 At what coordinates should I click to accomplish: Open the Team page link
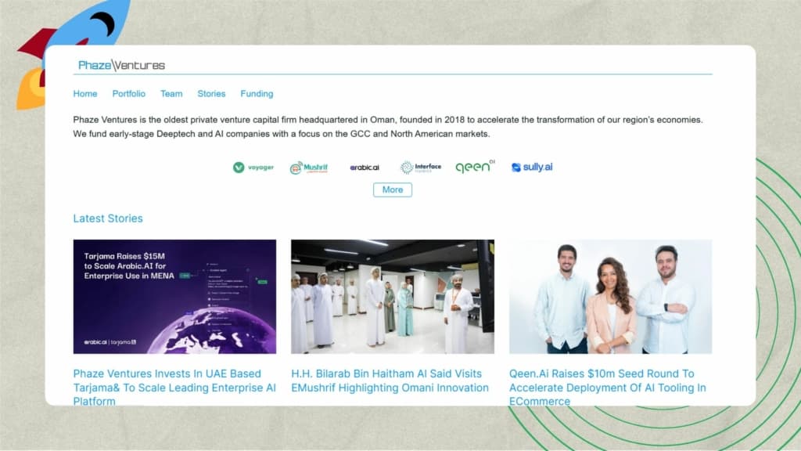(x=171, y=94)
